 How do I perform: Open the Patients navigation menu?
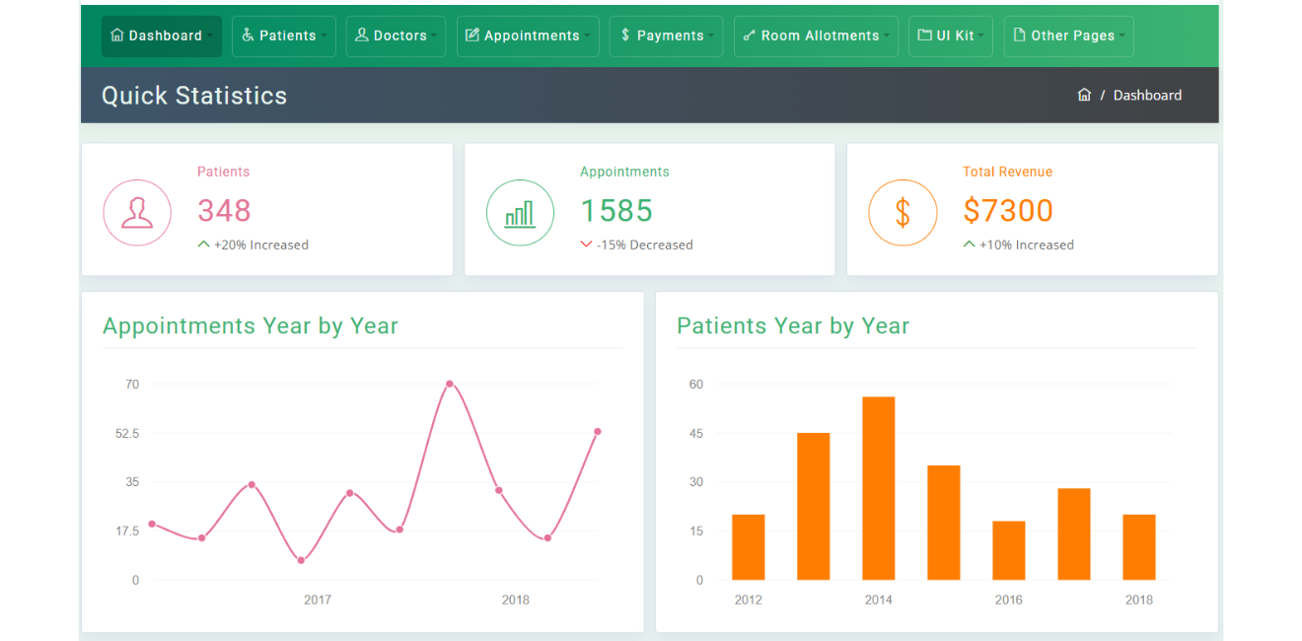click(x=284, y=35)
